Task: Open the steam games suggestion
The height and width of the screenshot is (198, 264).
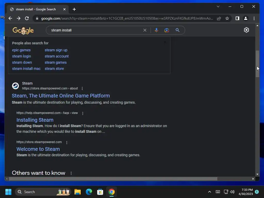Action: [x=56, y=62]
